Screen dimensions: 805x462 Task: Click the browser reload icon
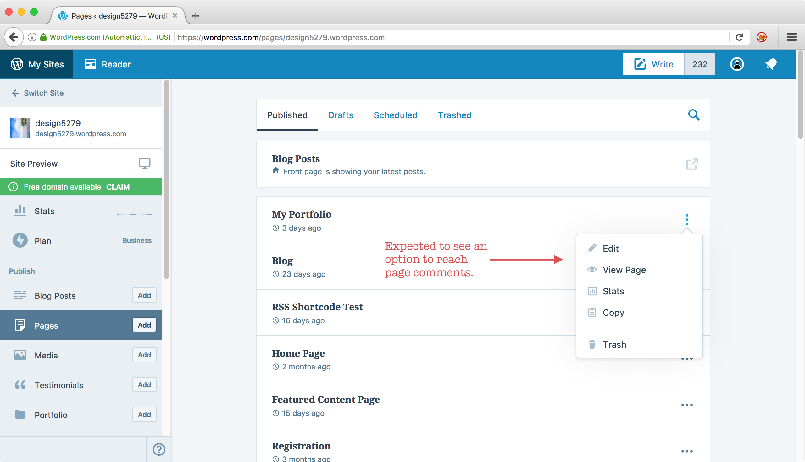[x=739, y=37]
